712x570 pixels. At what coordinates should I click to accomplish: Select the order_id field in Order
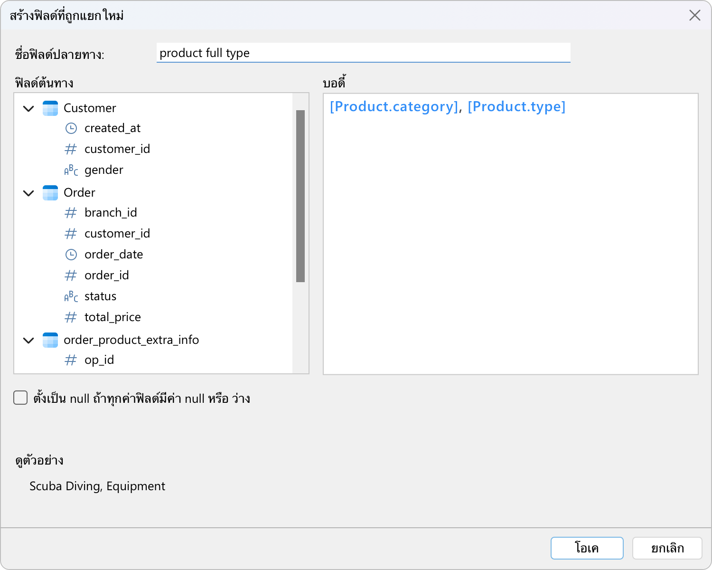(x=106, y=275)
